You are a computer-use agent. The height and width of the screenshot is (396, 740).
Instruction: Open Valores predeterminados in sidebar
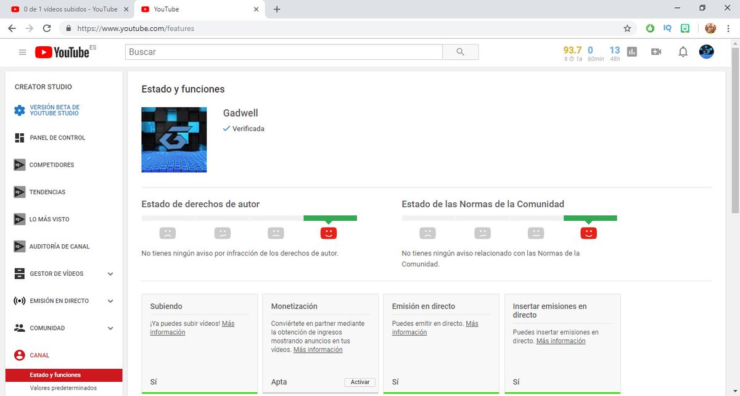coord(64,388)
